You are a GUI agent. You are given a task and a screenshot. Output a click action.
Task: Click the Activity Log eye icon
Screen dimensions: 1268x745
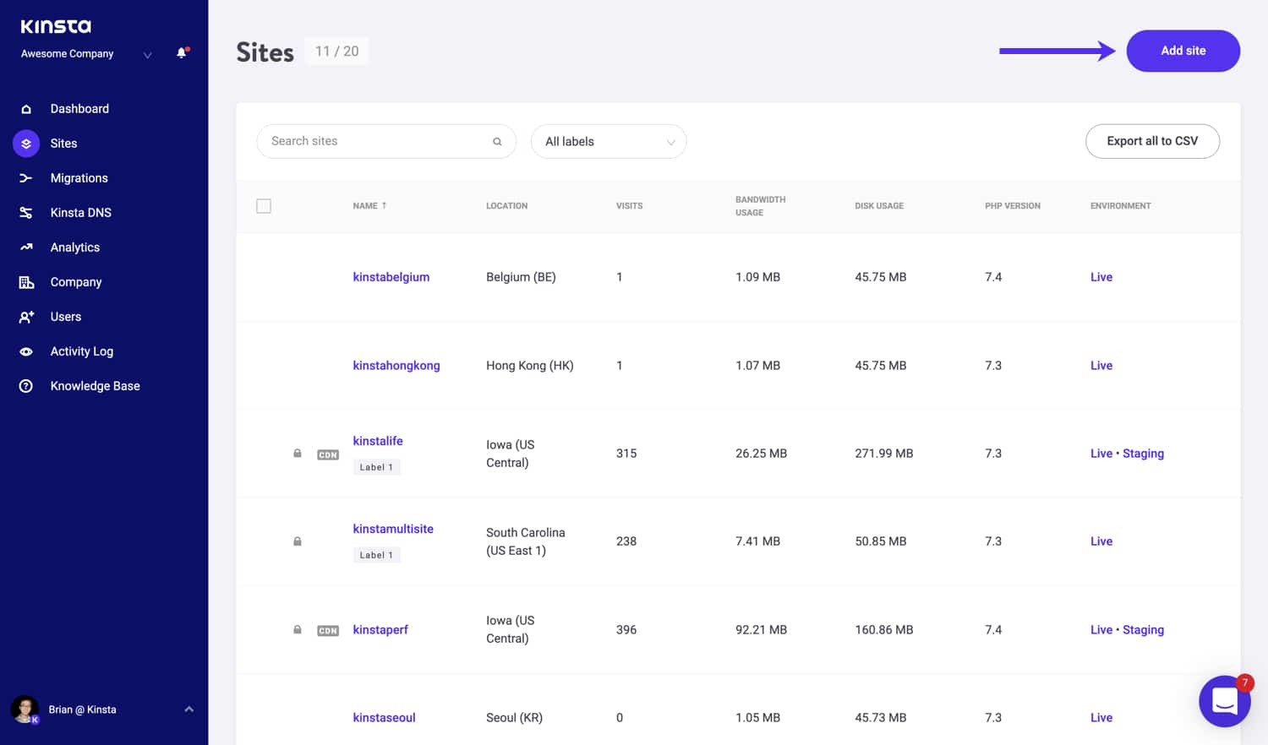point(26,351)
